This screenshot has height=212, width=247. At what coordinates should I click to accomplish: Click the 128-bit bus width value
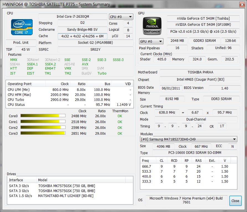pos(230,40)
